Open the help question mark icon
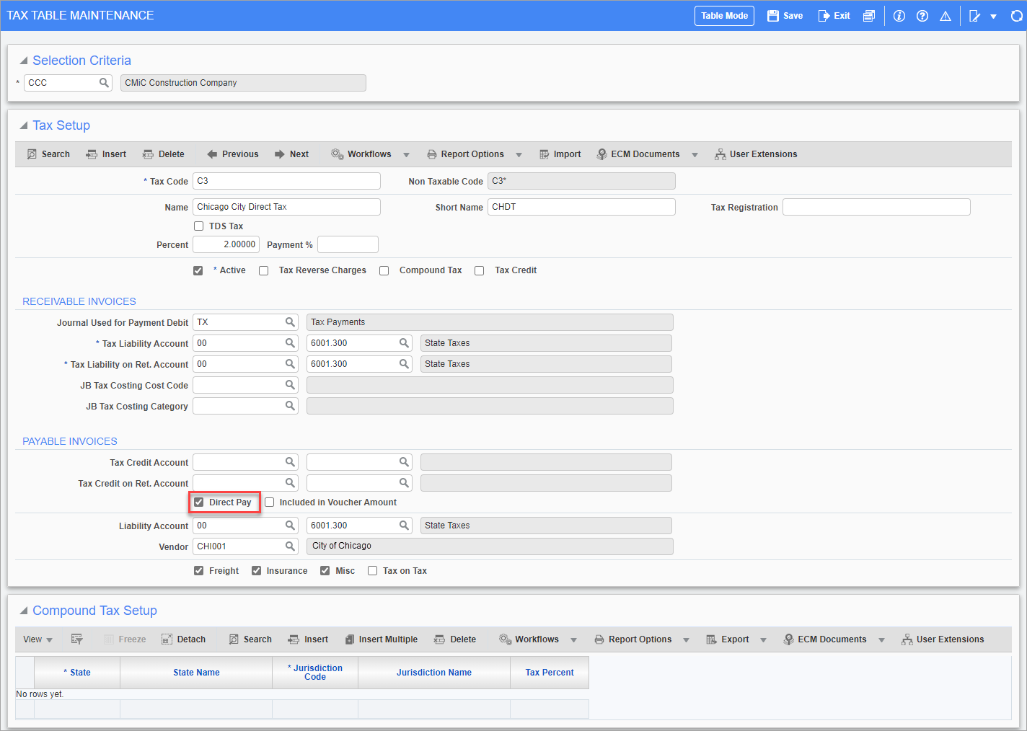The width and height of the screenshot is (1027, 731). click(922, 16)
